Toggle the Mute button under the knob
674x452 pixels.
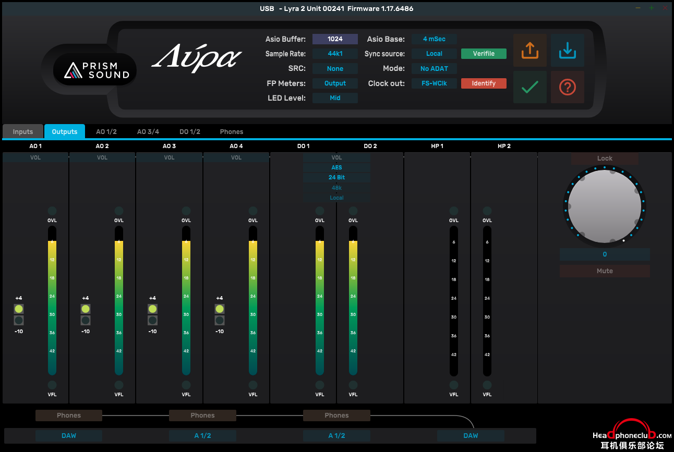point(605,271)
